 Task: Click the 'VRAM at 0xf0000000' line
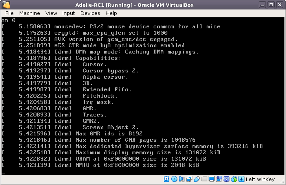pyautogui.click(x=104, y=159)
